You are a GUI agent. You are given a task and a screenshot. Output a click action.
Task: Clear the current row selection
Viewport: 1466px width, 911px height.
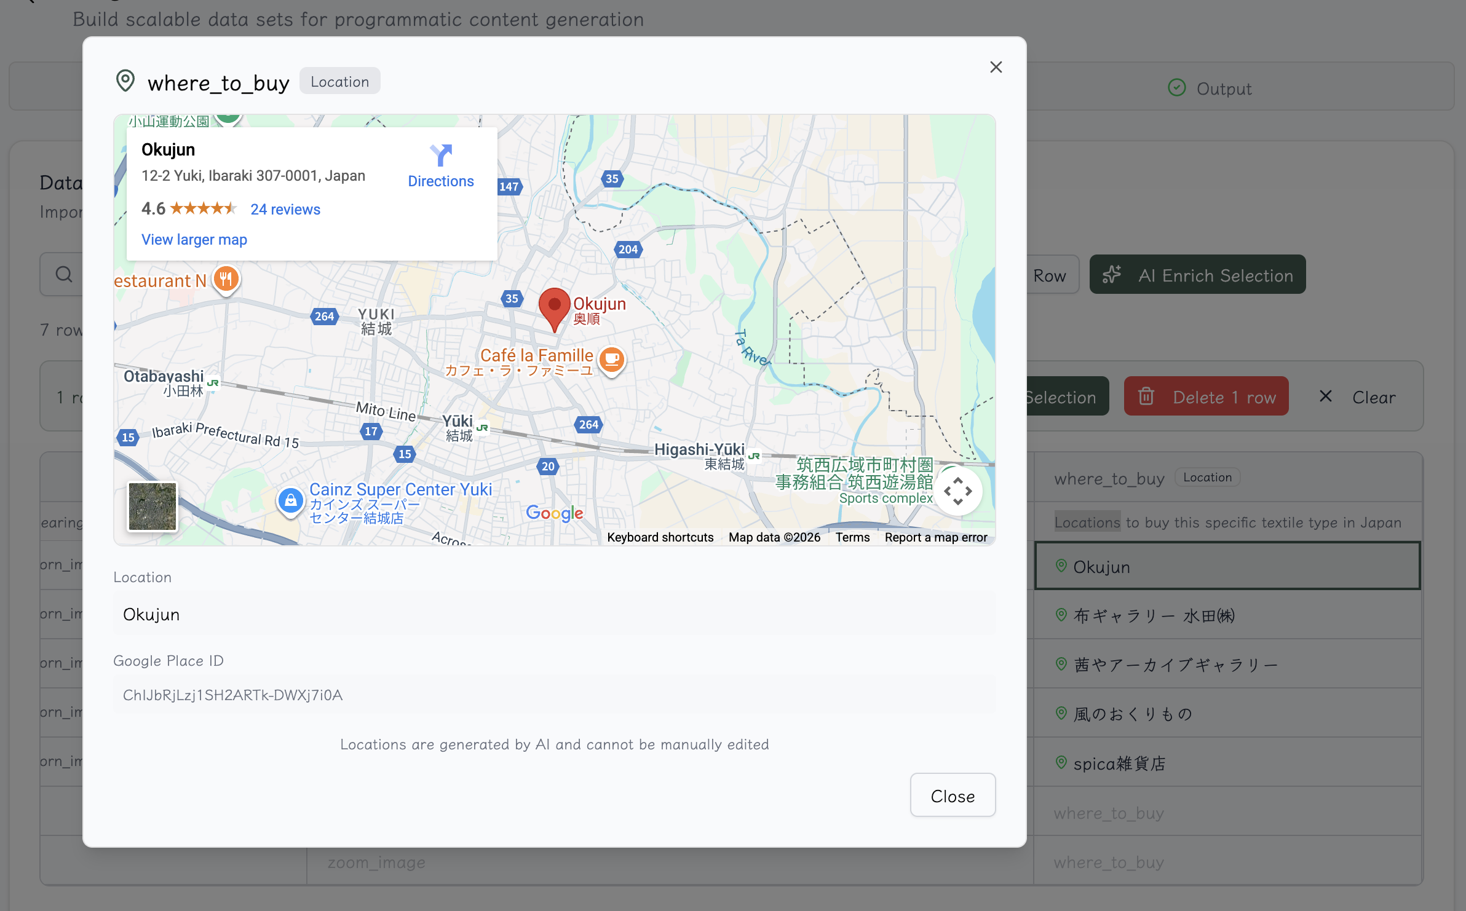click(x=1358, y=397)
